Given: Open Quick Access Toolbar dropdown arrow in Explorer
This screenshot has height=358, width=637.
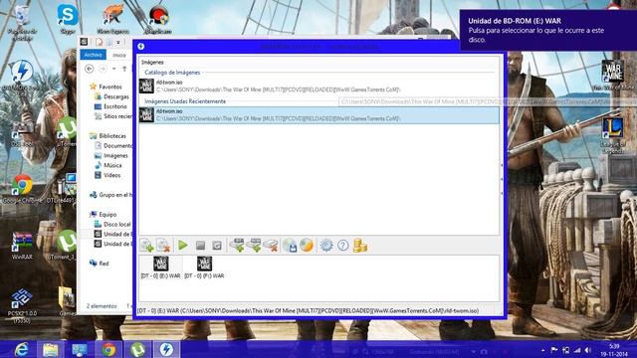Looking at the screenshot, I should pyautogui.click(x=118, y=42).
